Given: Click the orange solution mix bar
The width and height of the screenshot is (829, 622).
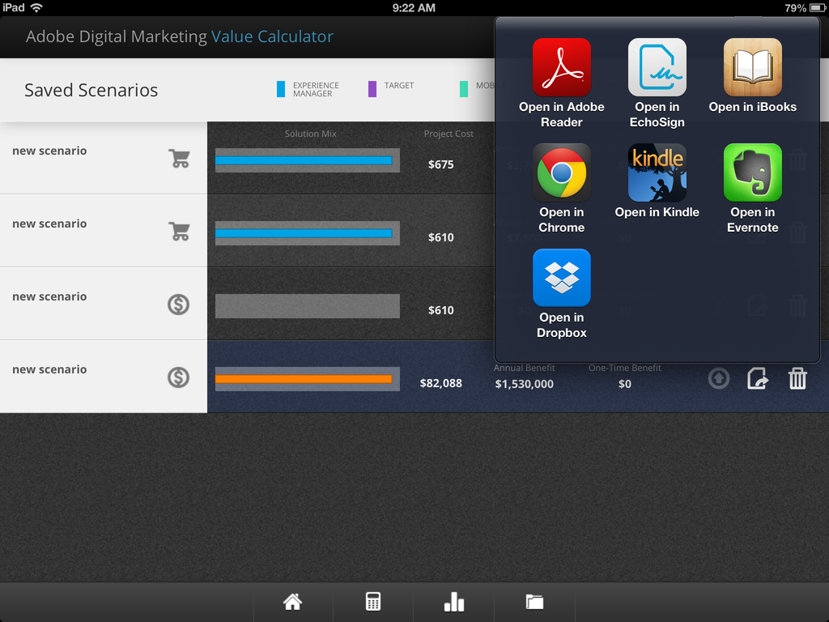Looking at the screenshot, I should 304,379.
